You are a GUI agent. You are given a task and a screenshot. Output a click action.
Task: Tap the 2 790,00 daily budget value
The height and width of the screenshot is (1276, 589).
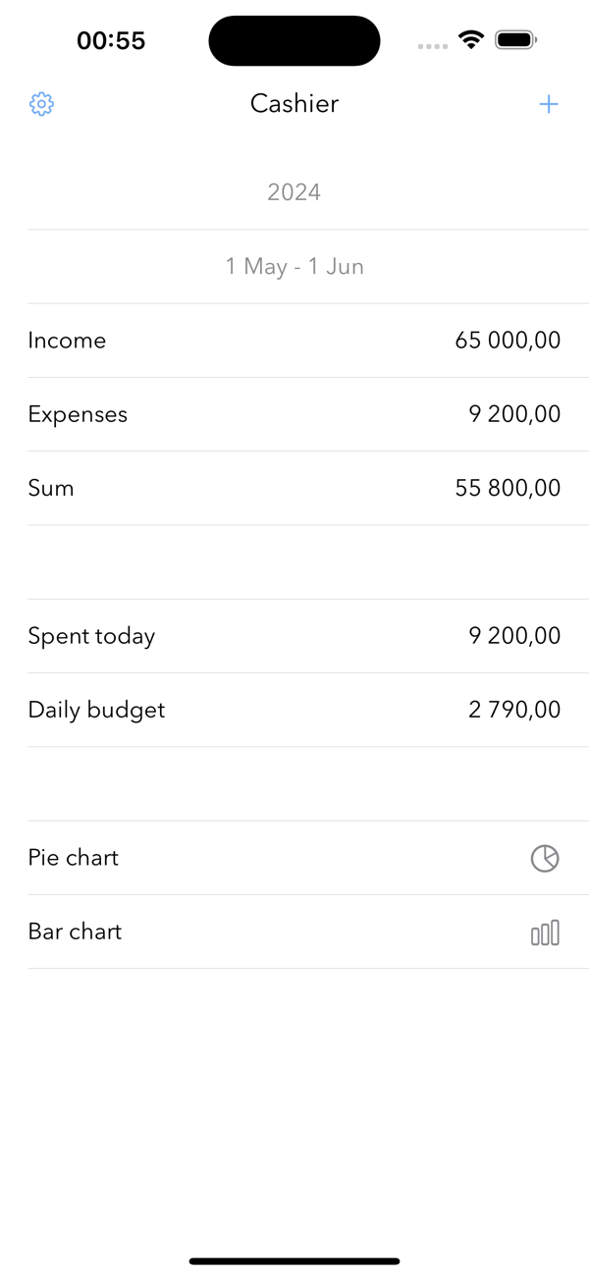point(514,710)
